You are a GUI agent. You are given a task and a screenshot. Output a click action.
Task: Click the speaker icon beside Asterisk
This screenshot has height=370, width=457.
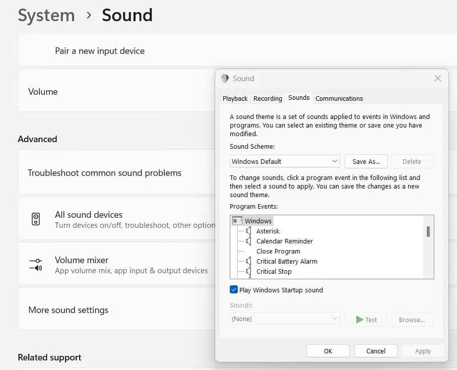(248, 231)
